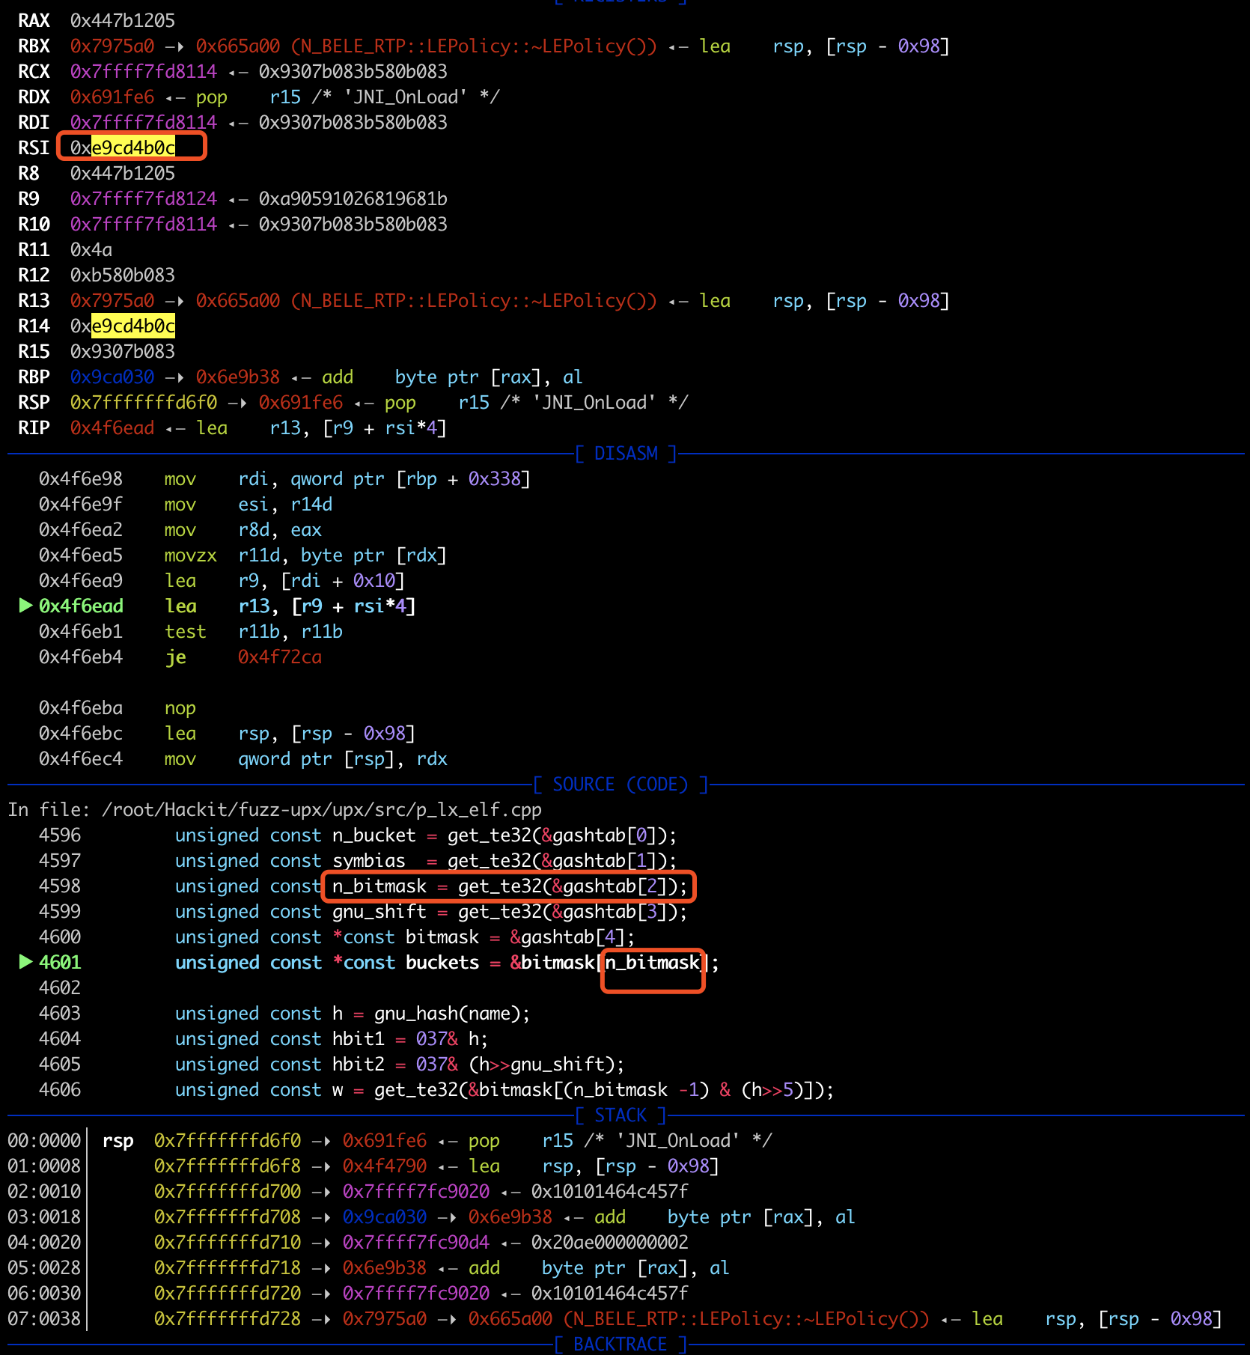
Task: Click the R8 register label
Action: [28, 174]
